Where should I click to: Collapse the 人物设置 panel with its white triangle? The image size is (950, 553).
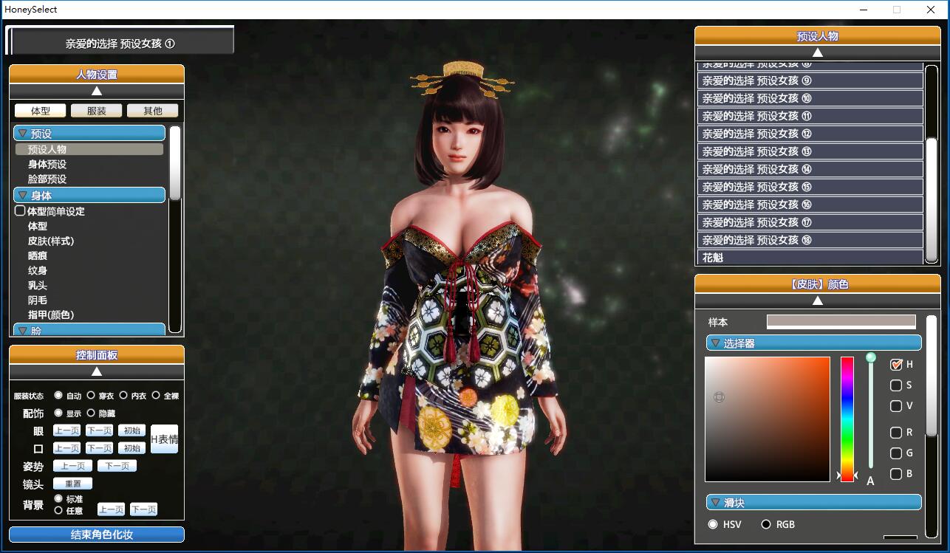click(x=97, y=91)
